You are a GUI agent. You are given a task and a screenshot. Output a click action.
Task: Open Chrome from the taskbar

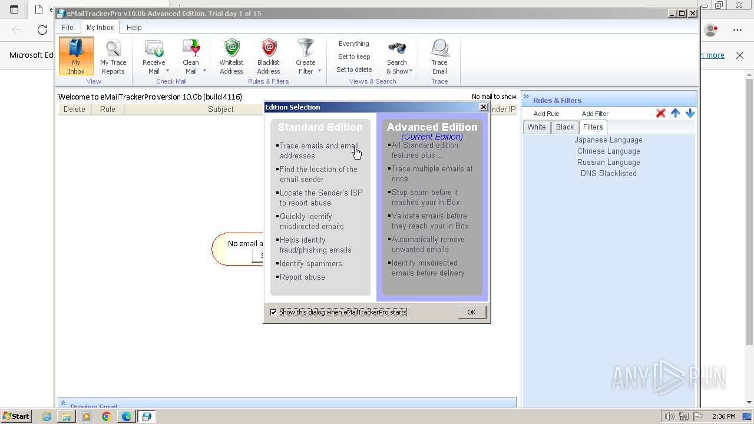(106, 416)
